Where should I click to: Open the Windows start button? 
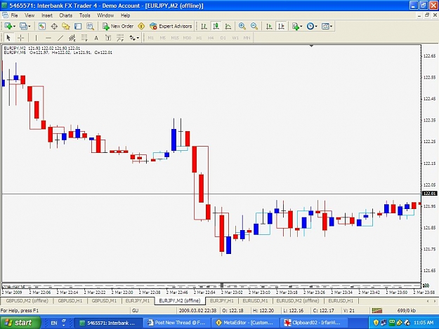(x=19, y=323)
